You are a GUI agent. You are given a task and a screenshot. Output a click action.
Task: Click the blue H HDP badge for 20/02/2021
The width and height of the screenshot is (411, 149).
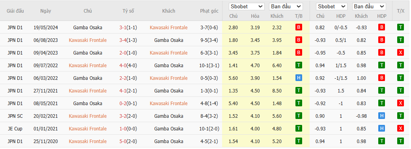click(x=382, y=116)
